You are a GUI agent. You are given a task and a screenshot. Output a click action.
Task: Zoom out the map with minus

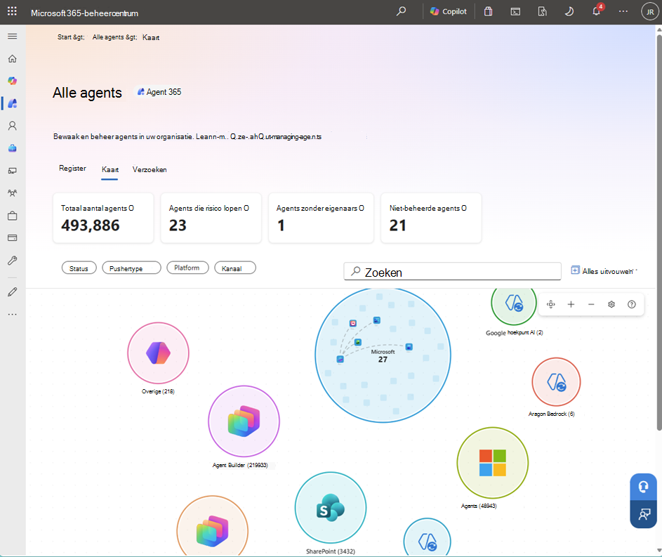pyautogui.click(x=591, y=304)
